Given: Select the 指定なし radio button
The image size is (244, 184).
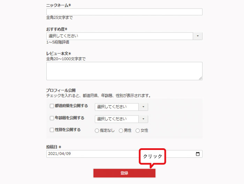Looking at the screenshot, I should click(97, 131).
